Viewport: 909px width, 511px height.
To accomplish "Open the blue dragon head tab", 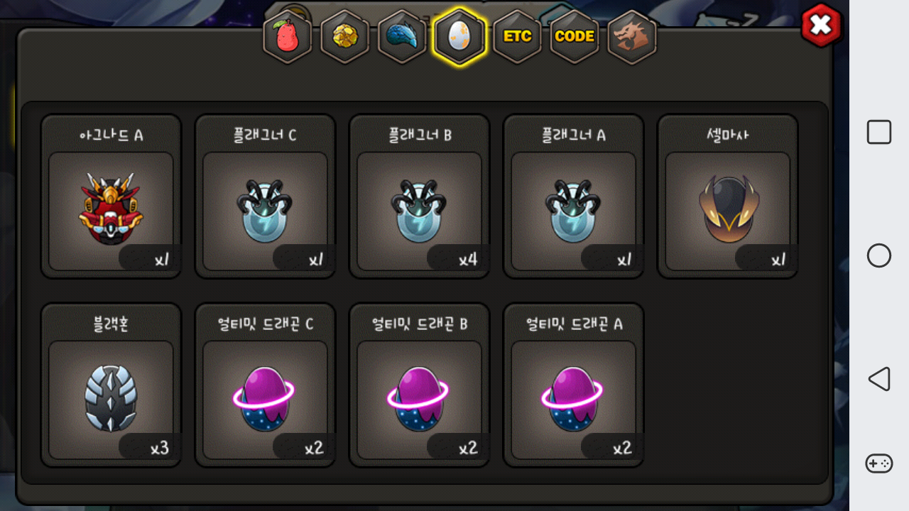I will (x=402, y=37).
